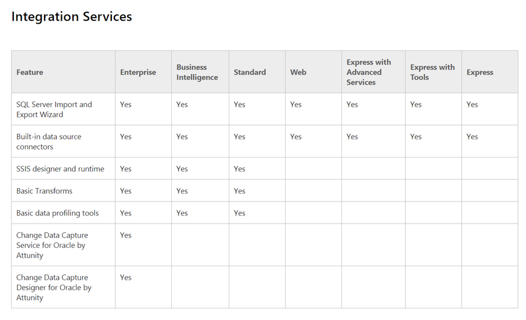Select Change Data Capture Service for Oracle

[52, 245]
